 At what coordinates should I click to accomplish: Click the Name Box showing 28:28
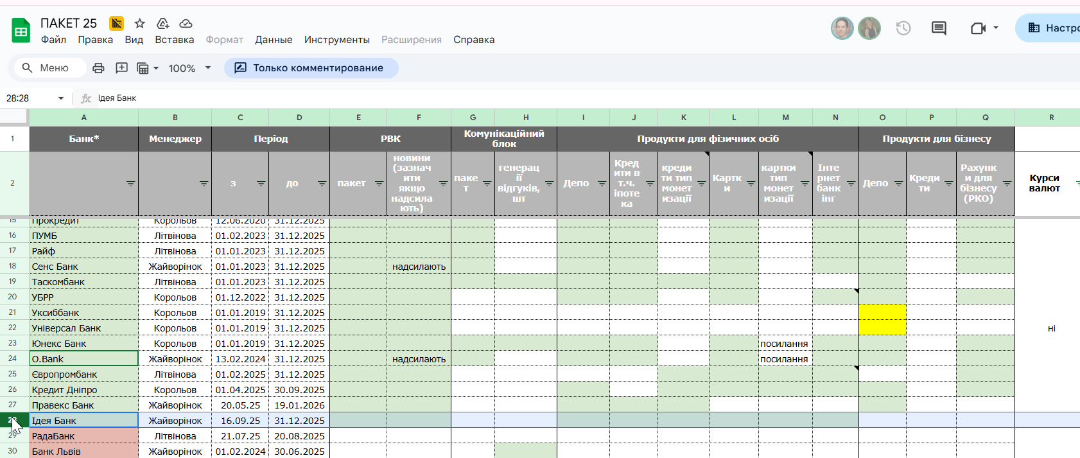tap(29, 98)
